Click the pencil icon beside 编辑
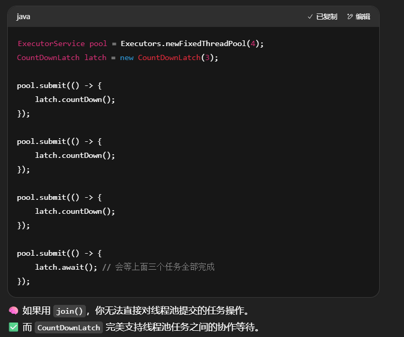 350,17
